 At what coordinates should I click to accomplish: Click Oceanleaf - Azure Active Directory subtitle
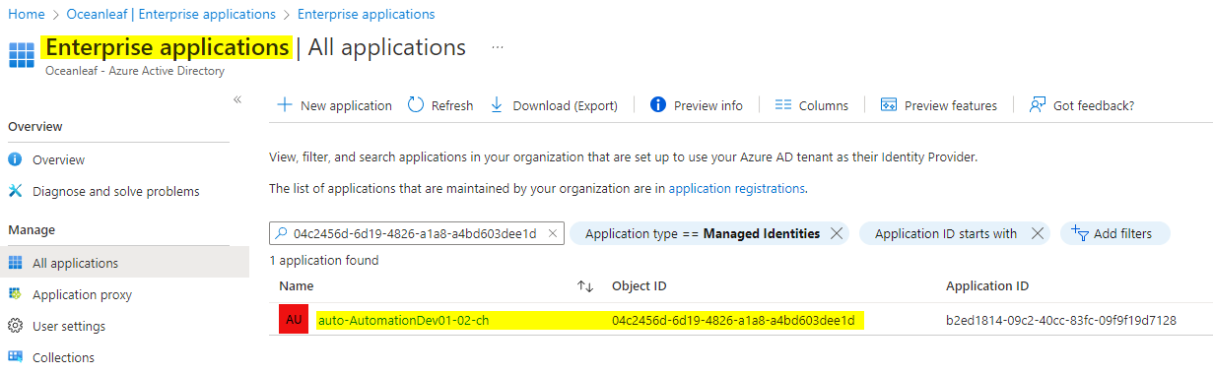pyautogui.click(x=135, y=71)
